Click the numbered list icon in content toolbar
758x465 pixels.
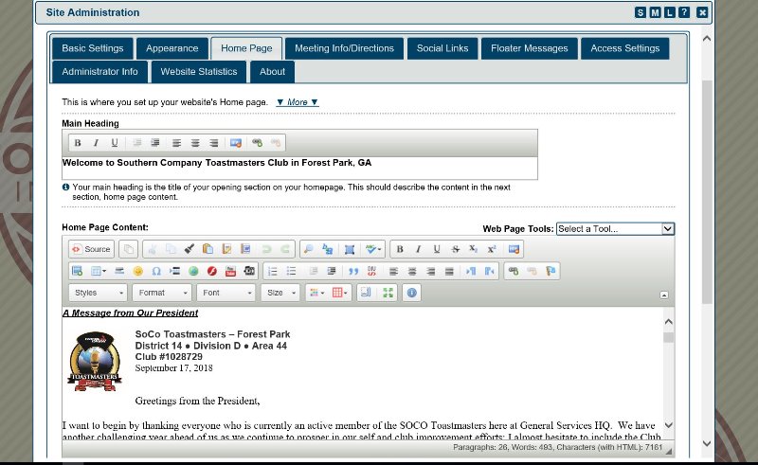point(273,271)
